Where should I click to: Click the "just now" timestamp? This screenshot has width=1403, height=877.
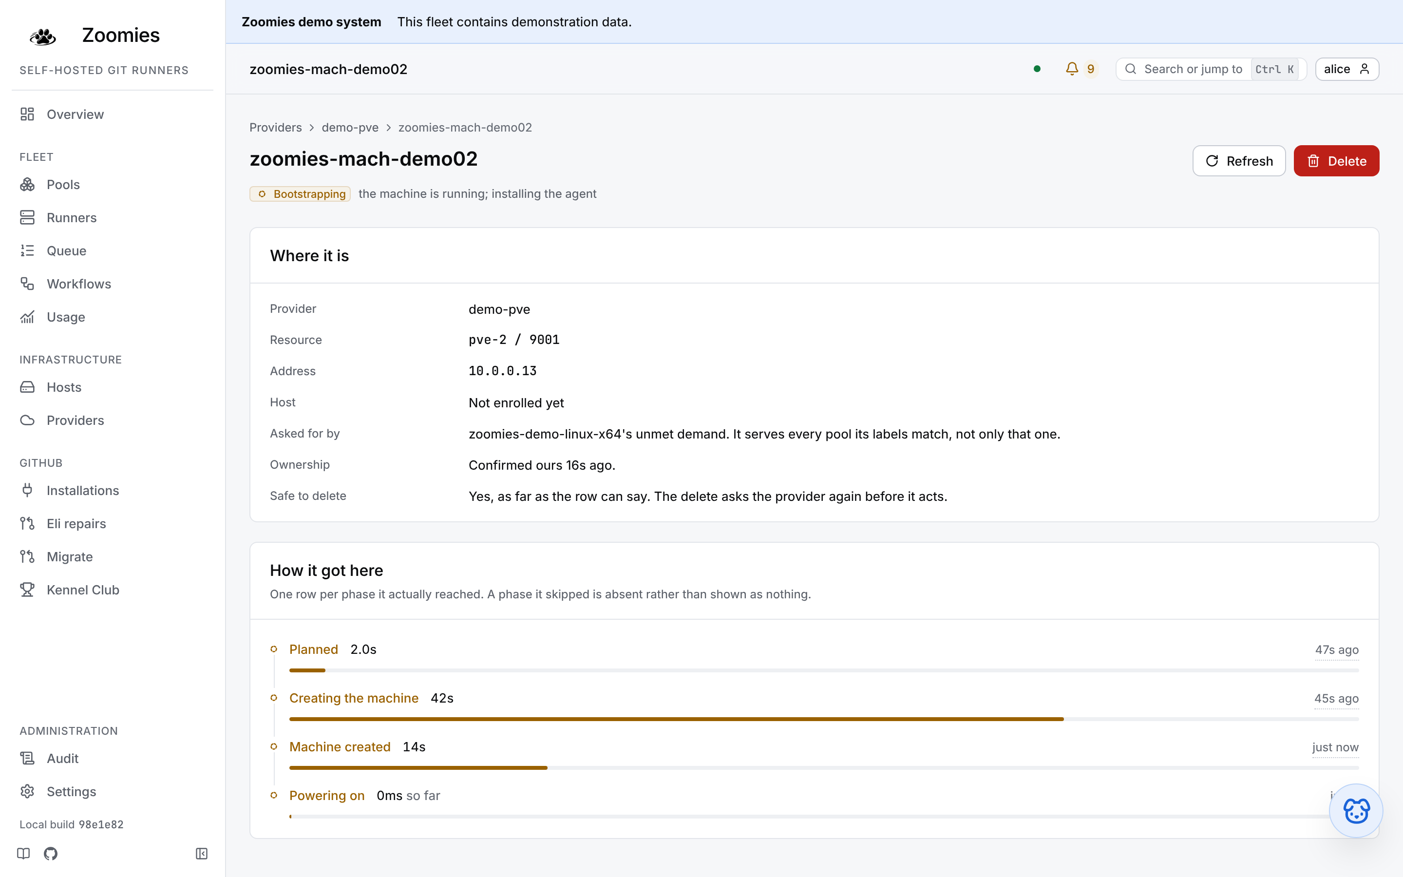[1335, 747]
